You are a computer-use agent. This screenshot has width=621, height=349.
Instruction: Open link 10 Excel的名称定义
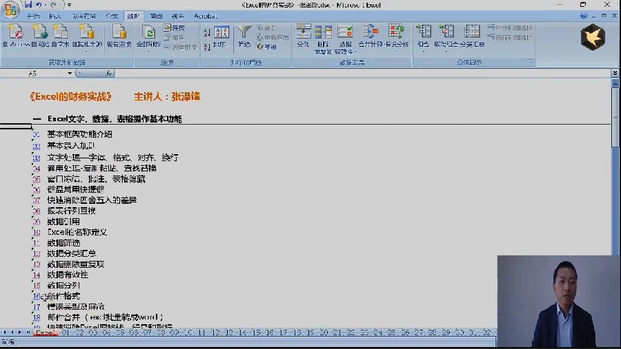click(x=37, y=233)
